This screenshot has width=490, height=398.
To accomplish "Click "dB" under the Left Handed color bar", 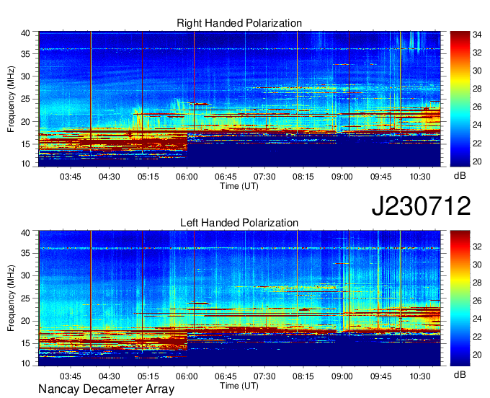I will (x=460, y=375).
